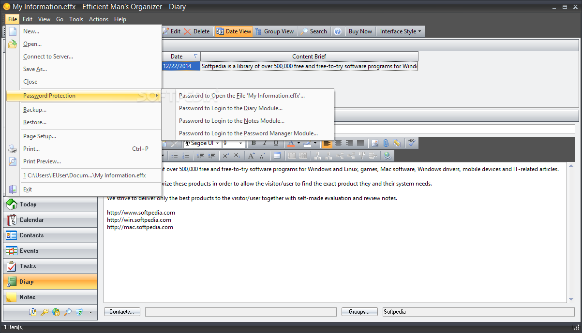Toggle italic formatting
This screenshot has width=582, height=333.
pos(265,143)
